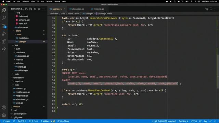Open the File menu

14,1
